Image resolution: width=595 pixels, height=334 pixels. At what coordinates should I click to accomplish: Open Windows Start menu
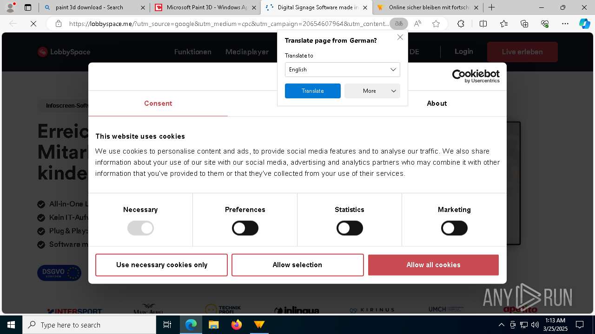click(x=11, y=325)
